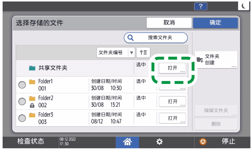252x149 pixels.
Task: Click the Folder3 yellow folder icon
Action: (x=32, y=115)
